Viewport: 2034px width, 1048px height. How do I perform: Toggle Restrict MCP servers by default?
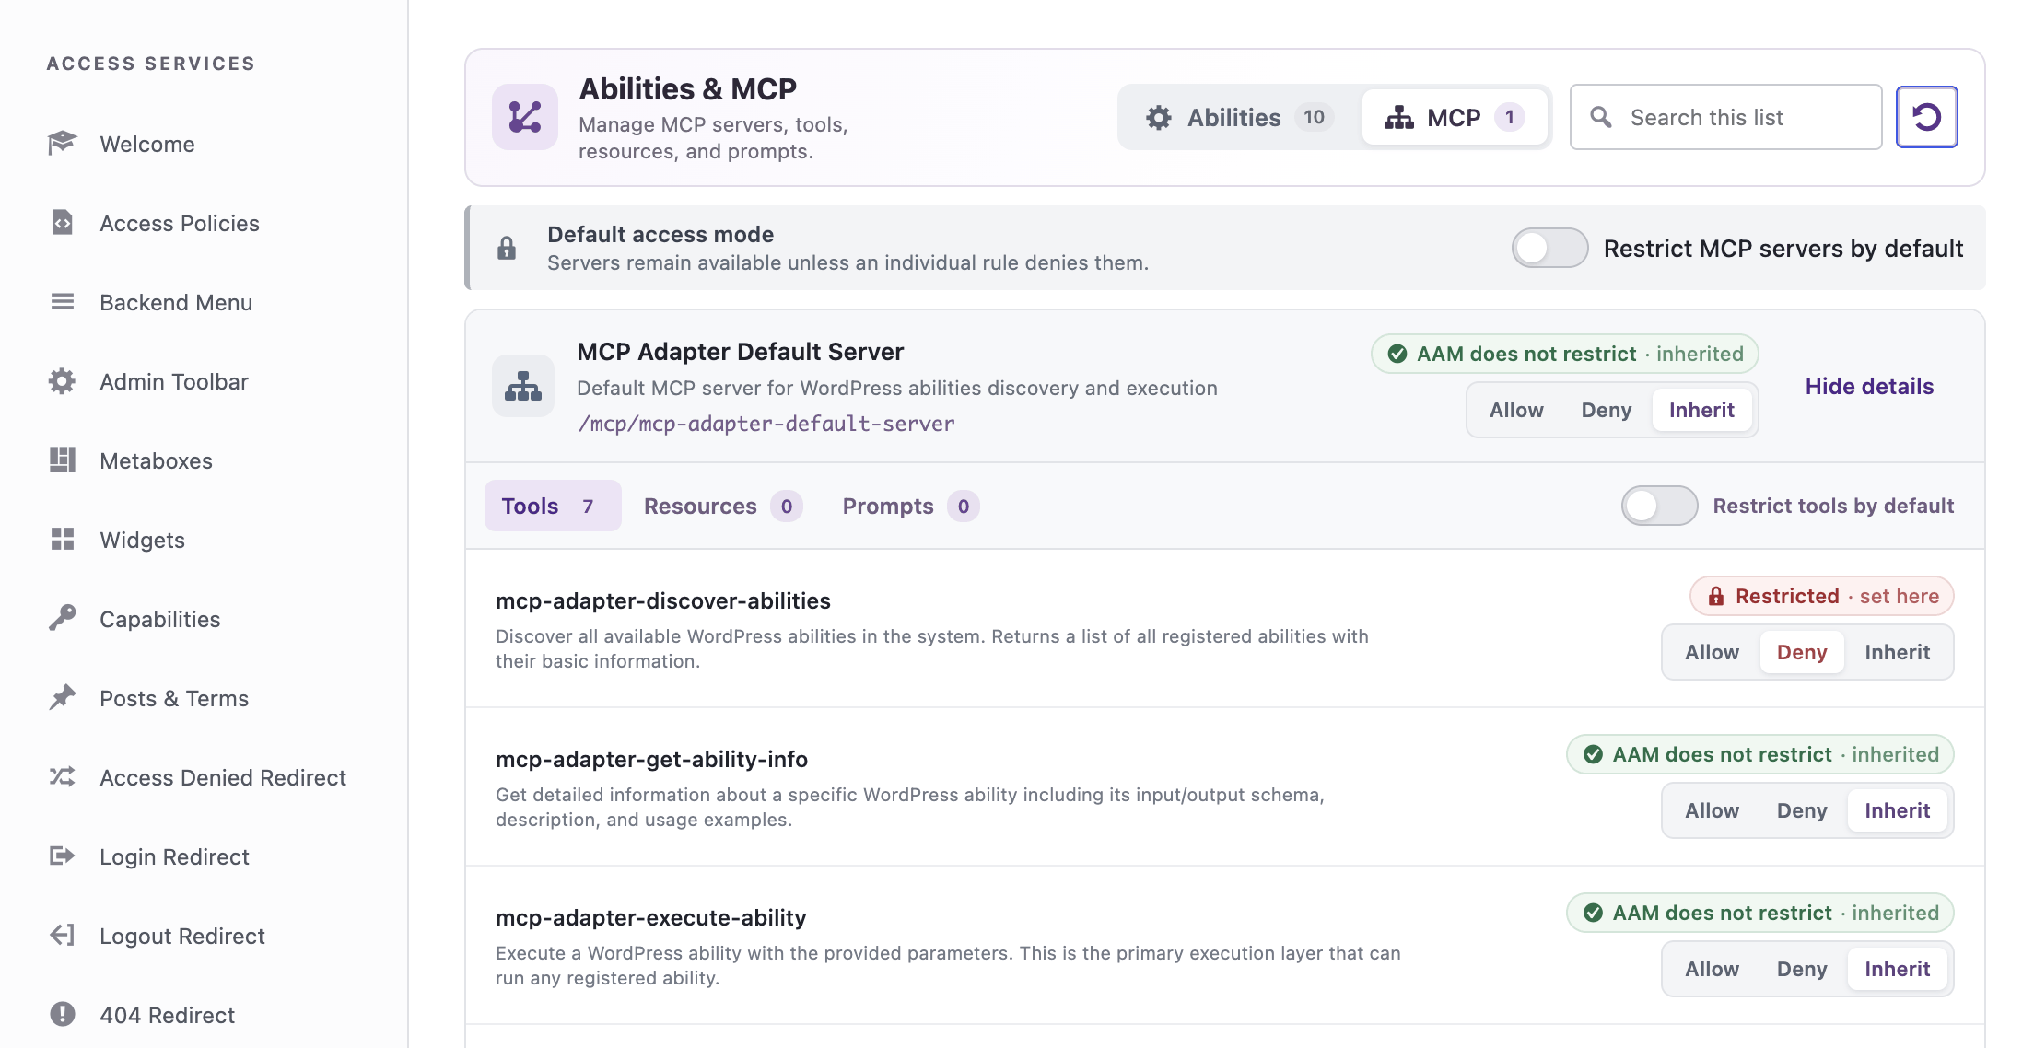[x=1549, y=249]
